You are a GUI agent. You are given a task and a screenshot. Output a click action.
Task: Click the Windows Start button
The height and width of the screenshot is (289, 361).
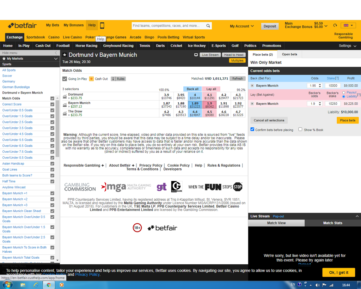(7, 285)
